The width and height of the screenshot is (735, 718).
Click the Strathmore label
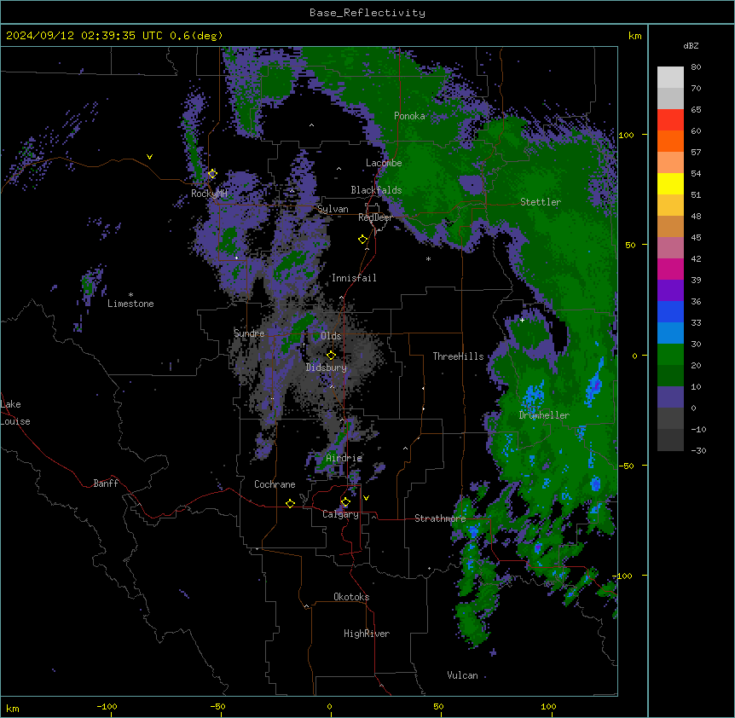pyautogui.click(x=440, y=518)
